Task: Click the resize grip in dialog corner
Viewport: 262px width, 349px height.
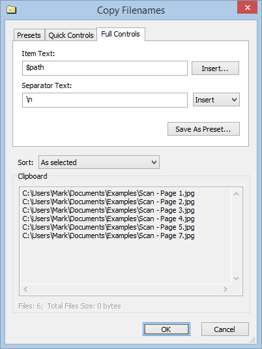Action: coord(252,341)
